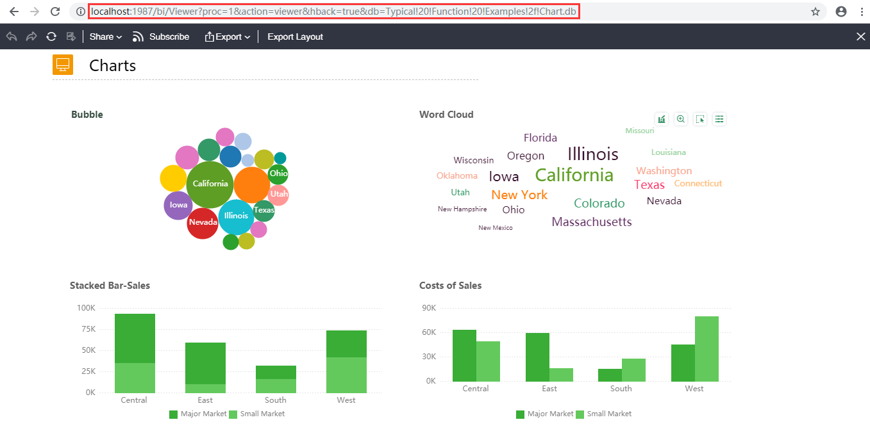Select South Major Market bar in Costs of Sales
This screenshot has height=438, width=870.
(610, 375)
